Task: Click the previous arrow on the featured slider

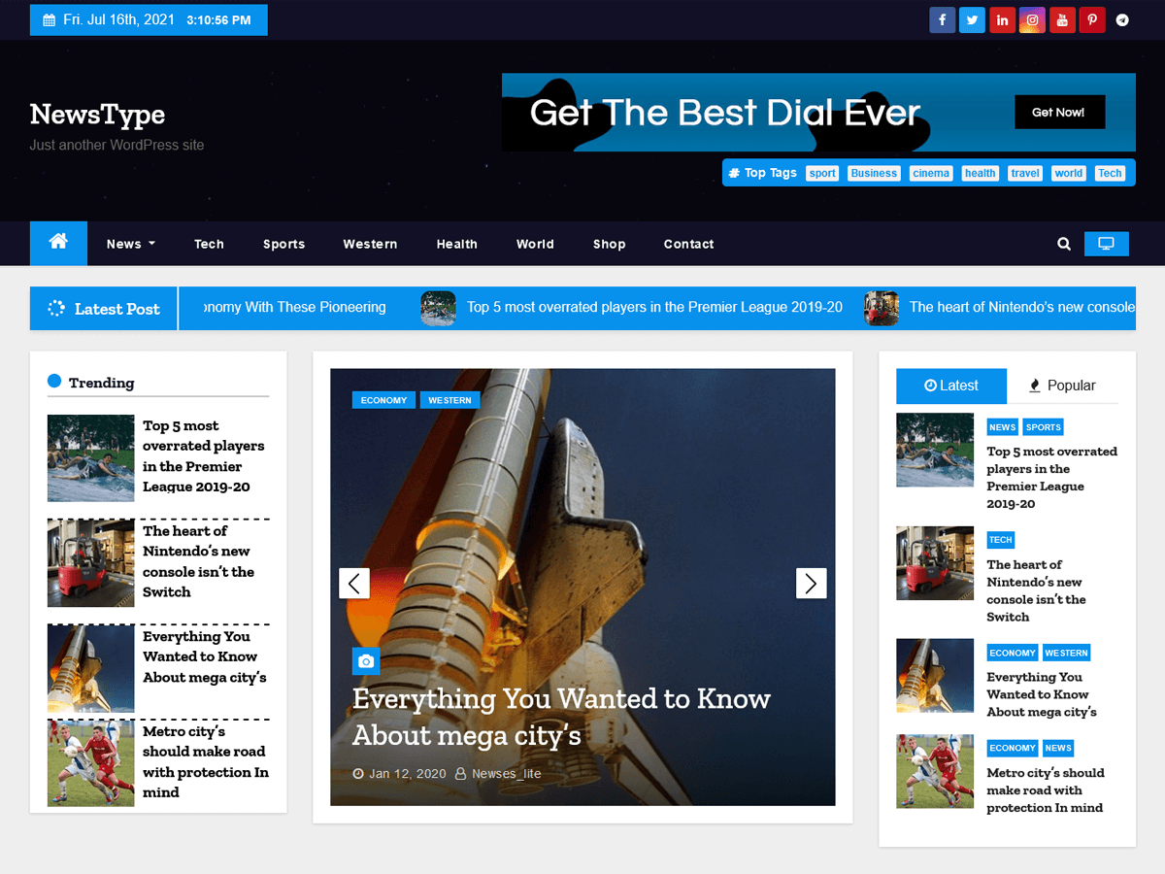Action: pos(354,583)
